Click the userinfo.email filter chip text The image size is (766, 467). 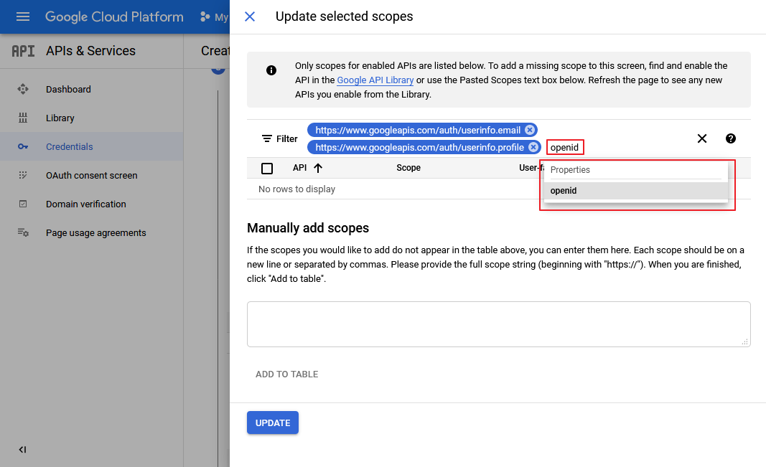click(x=418, y=131)
